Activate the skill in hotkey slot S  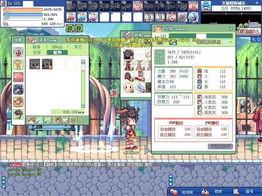coord(93,6)
